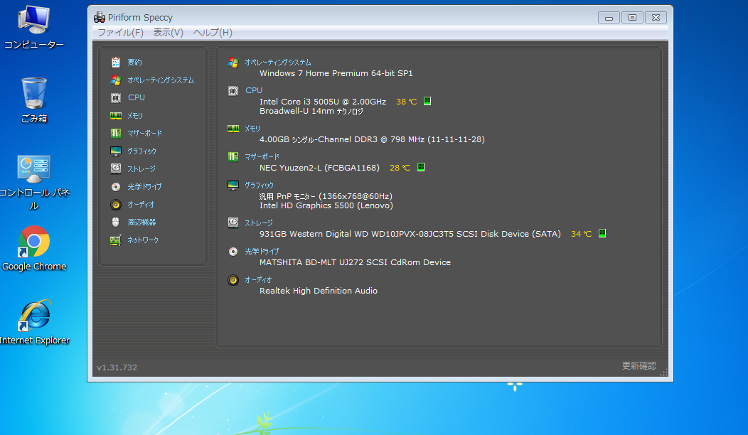Open the マザーボード icon in sidebar

pyautogui.click(x=115, y=133)
